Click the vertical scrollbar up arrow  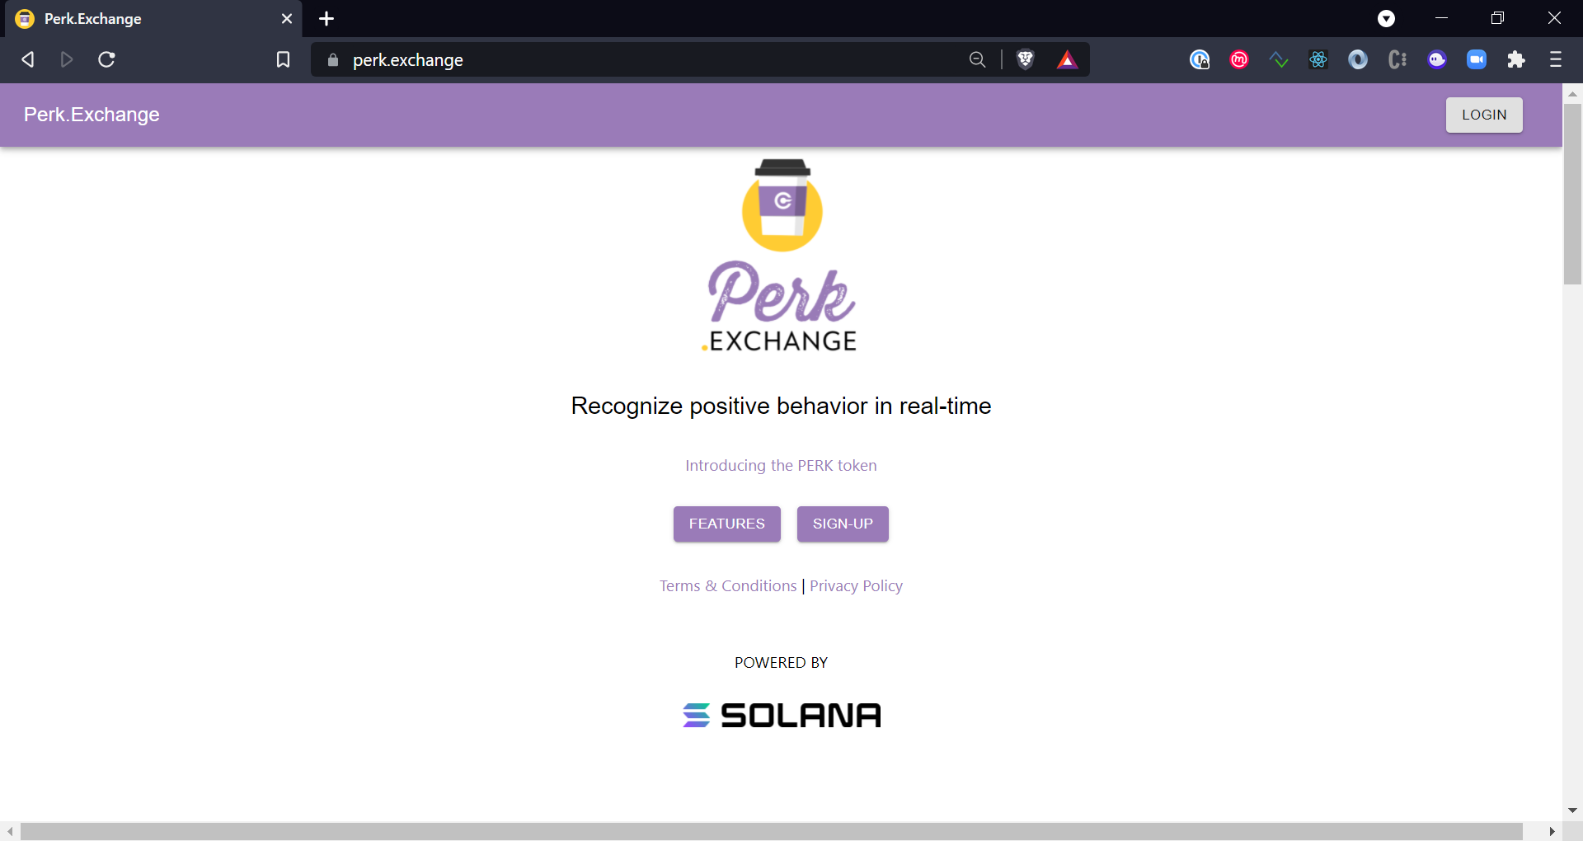click(x=1572, y=93)
